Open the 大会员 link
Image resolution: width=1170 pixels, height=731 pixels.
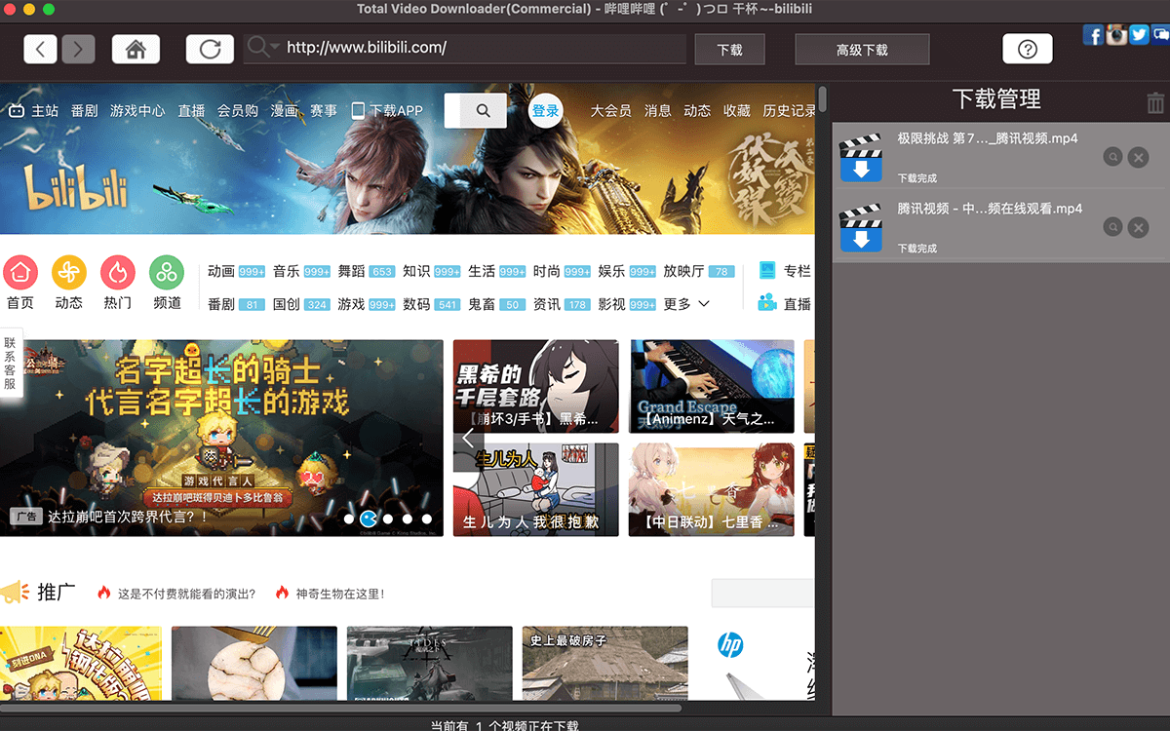tap(610, 110)
